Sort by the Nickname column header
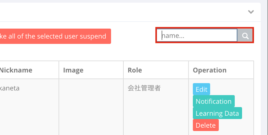The width and height of the screenshot is (268, 135). [16, 70]
